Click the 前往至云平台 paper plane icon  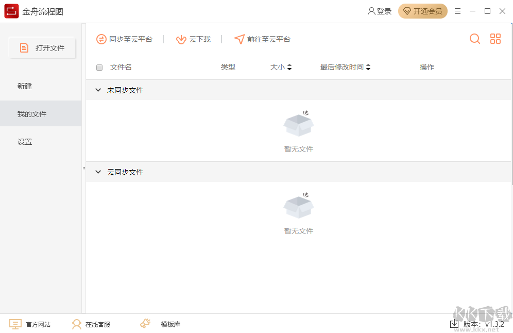click(239, 39)
